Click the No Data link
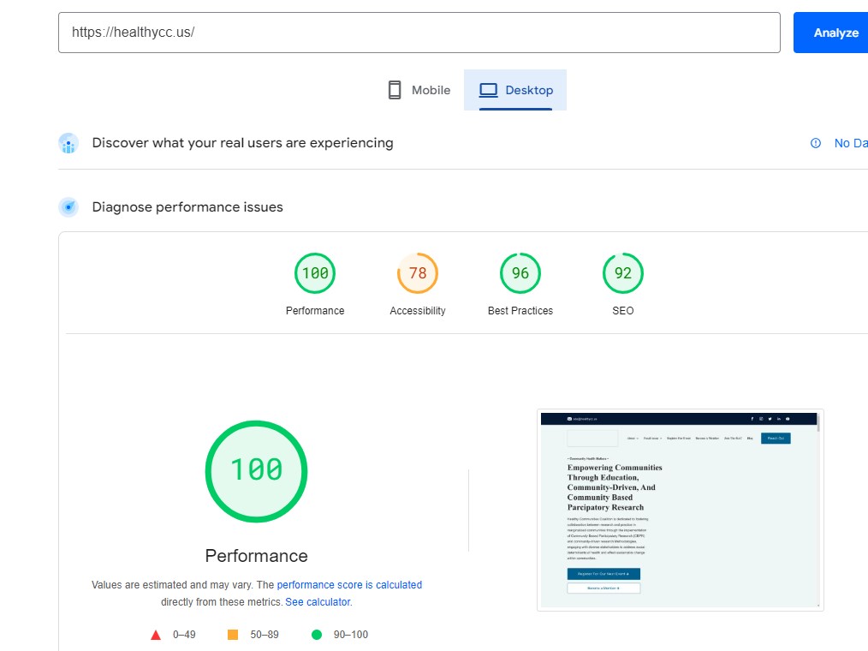The width and height of the screenshot is (868, 651). point(850,143)
